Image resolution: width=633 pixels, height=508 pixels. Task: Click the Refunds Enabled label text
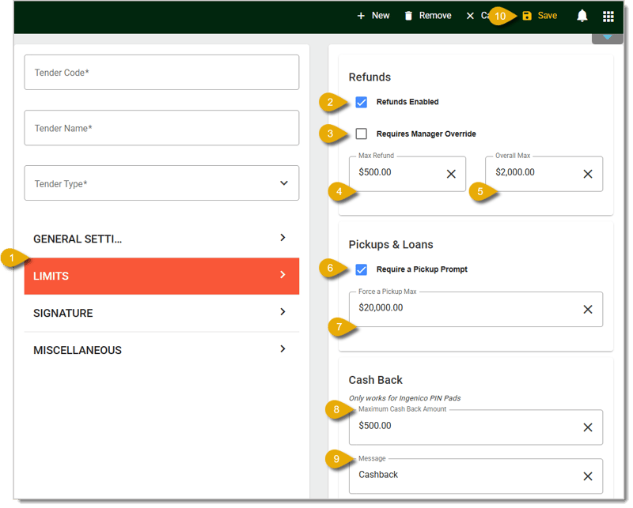(x=407, y=102)
